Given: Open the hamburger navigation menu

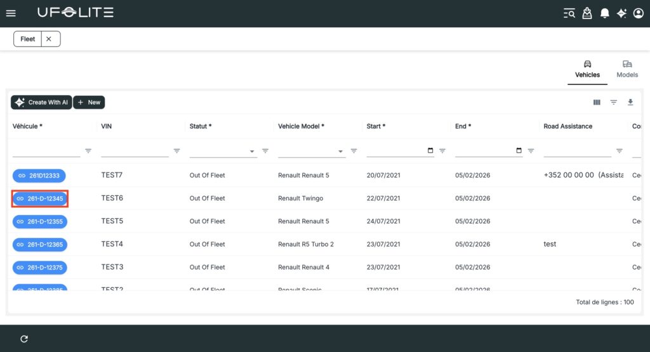Looking at the screenshot, I should [x=11, y=13].
